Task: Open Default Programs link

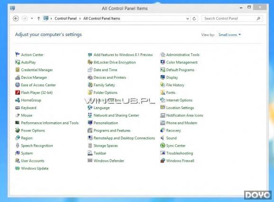Action: point(180,70)
